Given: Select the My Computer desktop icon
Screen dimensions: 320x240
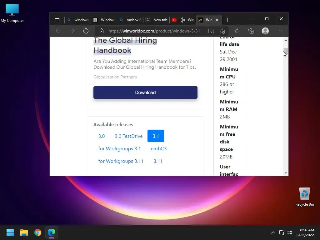Looking at the screenshot, I should [12, 13].
